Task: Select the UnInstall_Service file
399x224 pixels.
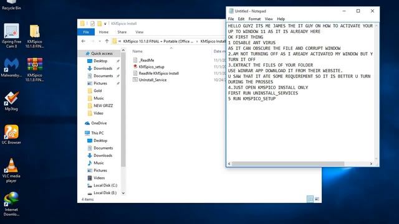Action: [x=150, y=80]
